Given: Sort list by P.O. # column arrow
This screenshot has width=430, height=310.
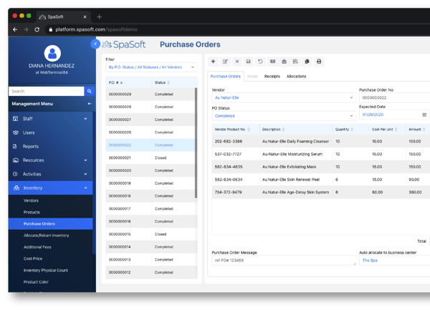Looking at the screenshot, I should (x=121, y=83).
